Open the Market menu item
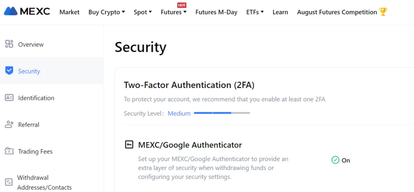Viewport: 414px width, 192px height. (x=70, y=12)
